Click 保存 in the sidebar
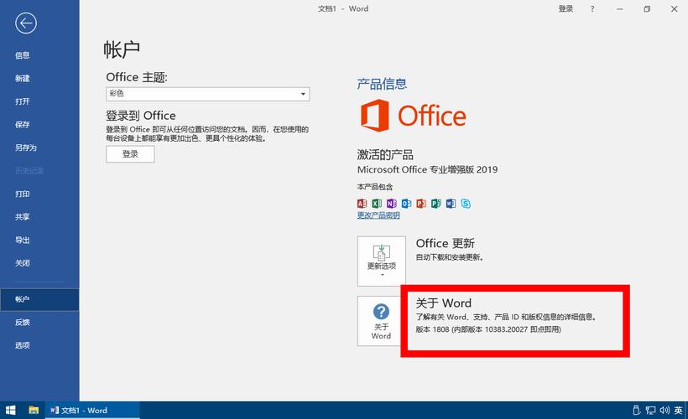Screen dimensions: 688x419 (x=23, y=125)
